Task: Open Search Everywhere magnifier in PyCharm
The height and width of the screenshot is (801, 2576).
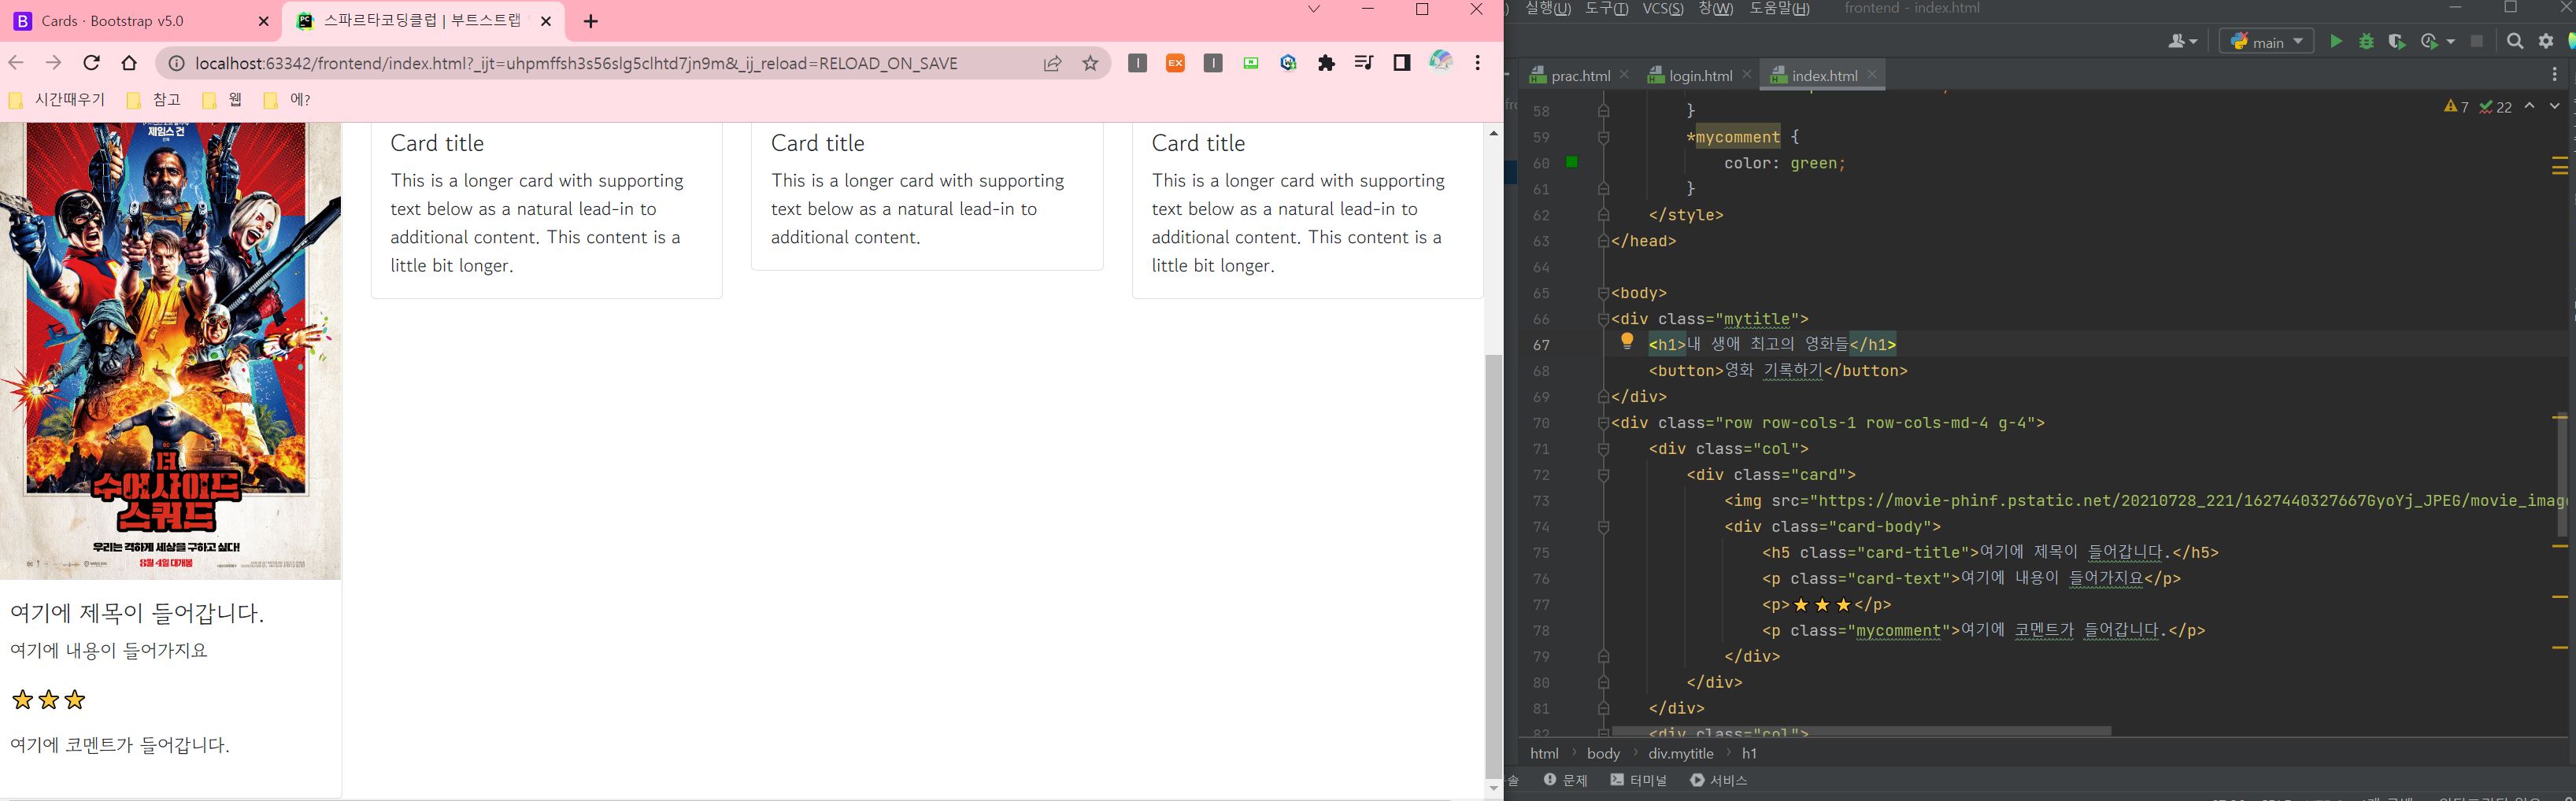Action: pos(2515,42)
